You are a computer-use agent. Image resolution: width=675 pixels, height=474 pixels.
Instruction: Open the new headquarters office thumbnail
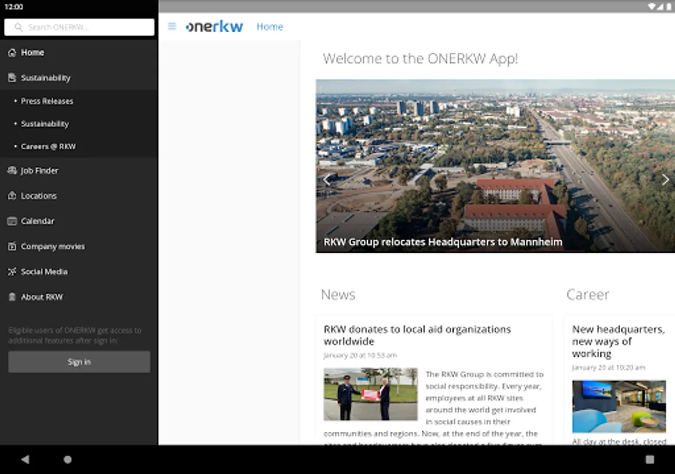click(x=619, y=407)
